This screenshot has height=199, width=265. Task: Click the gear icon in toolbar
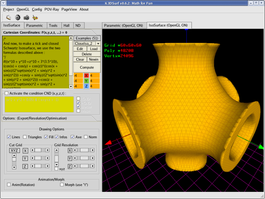tap(17, 17)
